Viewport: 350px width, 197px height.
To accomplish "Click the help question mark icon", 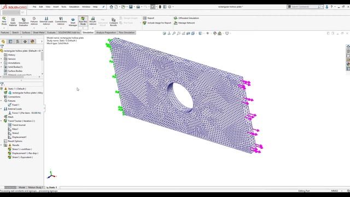I will click(331, 7).
